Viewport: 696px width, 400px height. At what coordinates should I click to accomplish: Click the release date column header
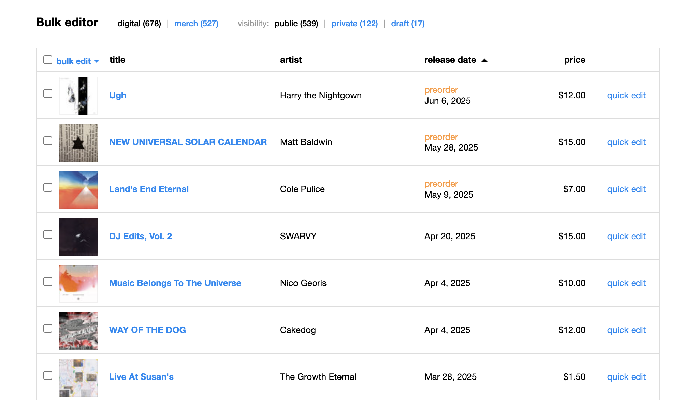point(450,60)
